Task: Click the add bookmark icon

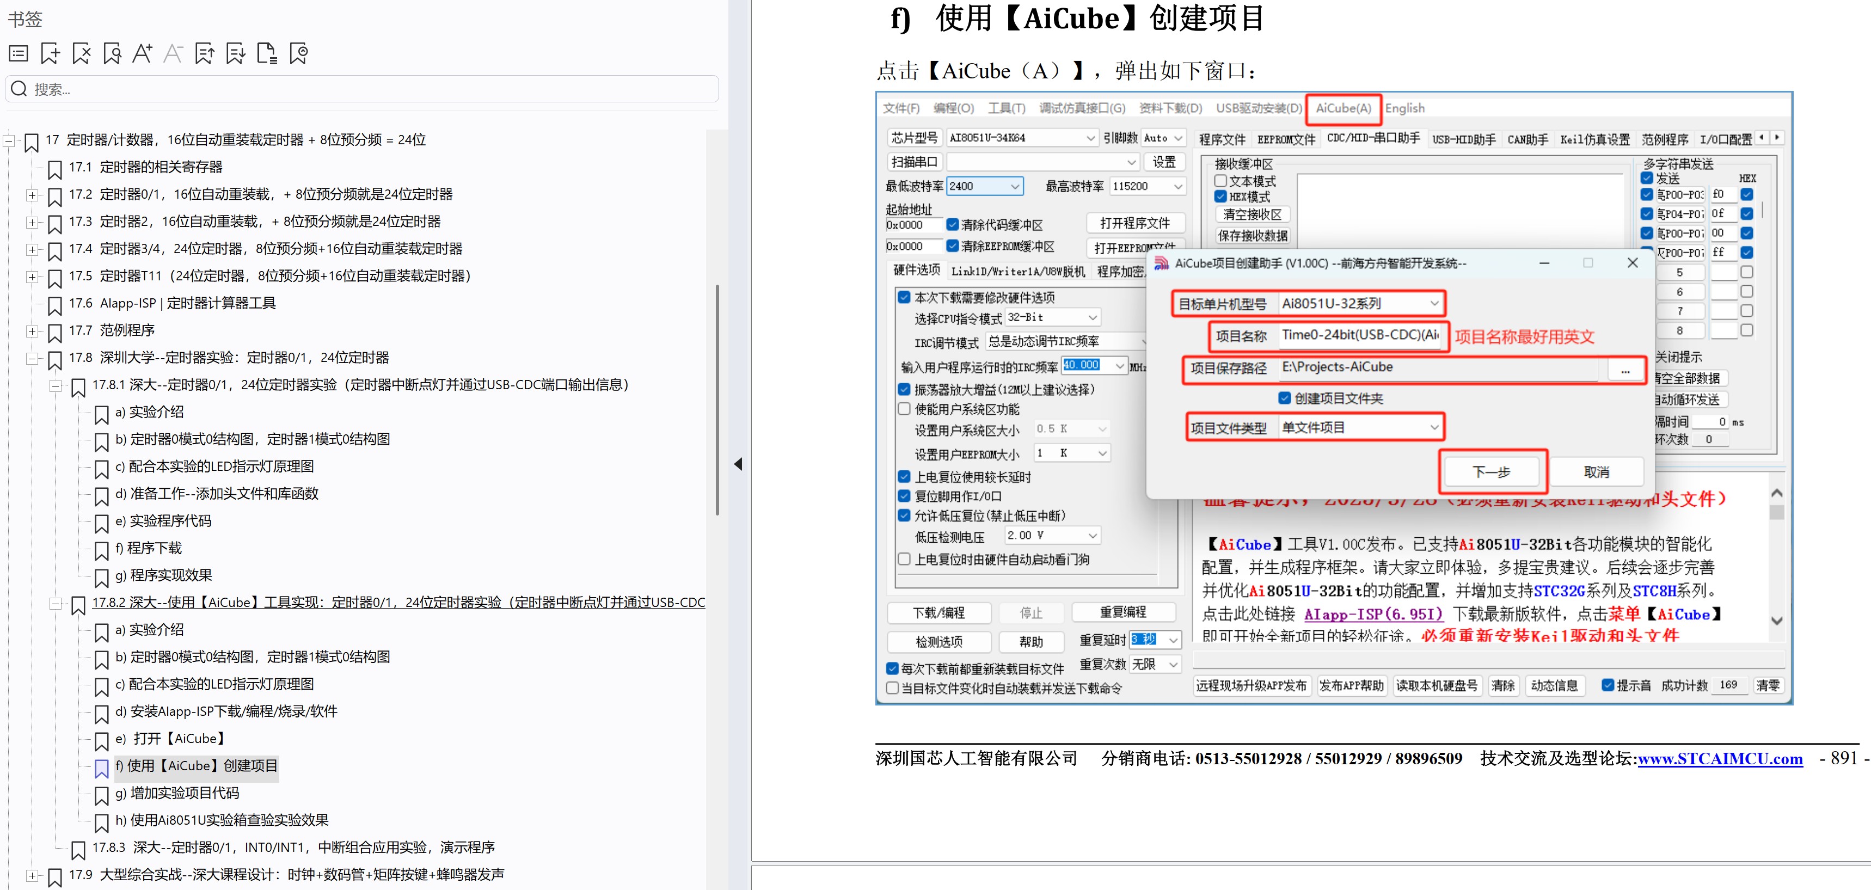Action: point(50,53)
